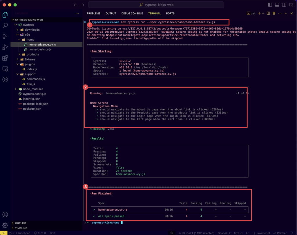Switch to the PROBLEMS tab
The image size is (297, 235).
point(94,13)
